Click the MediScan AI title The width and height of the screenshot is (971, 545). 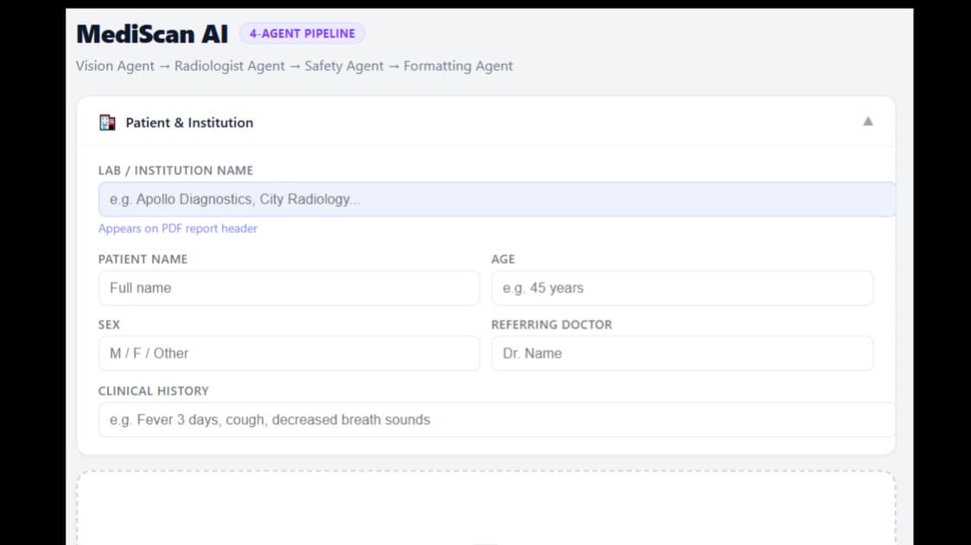tap(152, 34)
